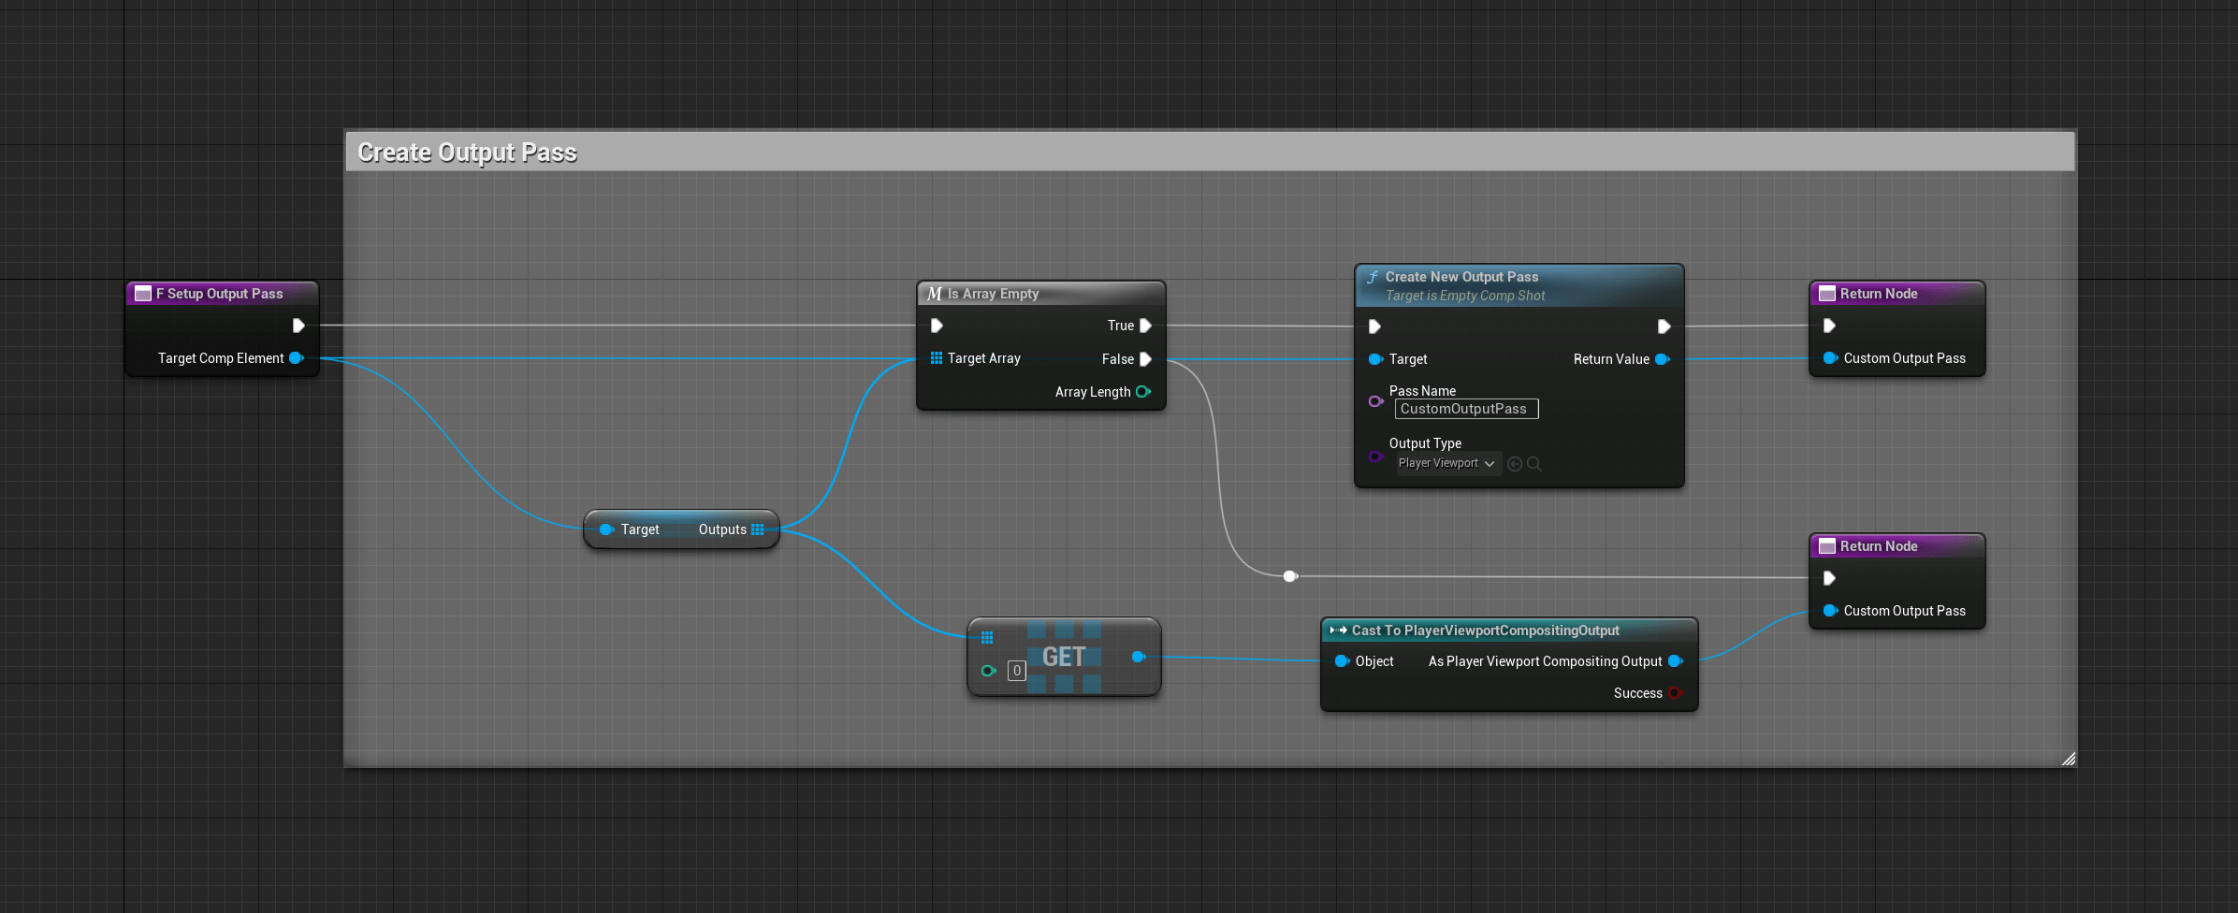Click the Target Array grid pin on Is Array Empty
The height and width of the screenshot is (913, 2238).
pyautogui.click(x=937, y=358)
